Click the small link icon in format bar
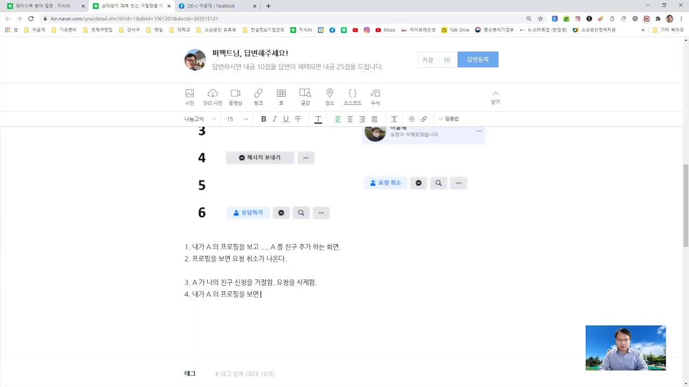This screenshot has height=387, width=689. pyautogui.click(x=424, y=119)
